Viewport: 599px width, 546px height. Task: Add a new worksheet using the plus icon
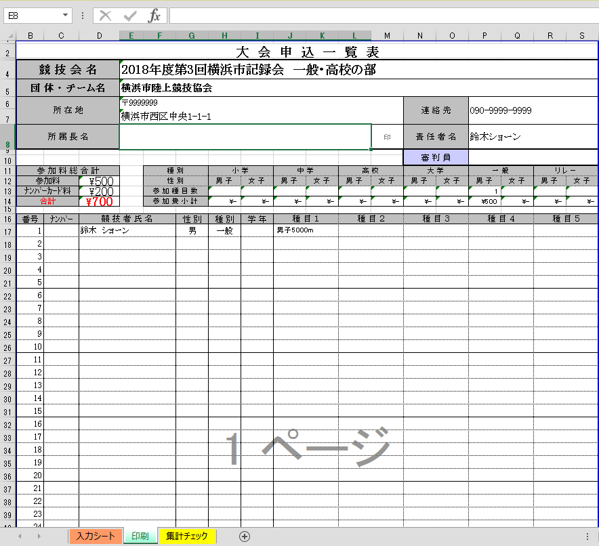tap(244, 536)
